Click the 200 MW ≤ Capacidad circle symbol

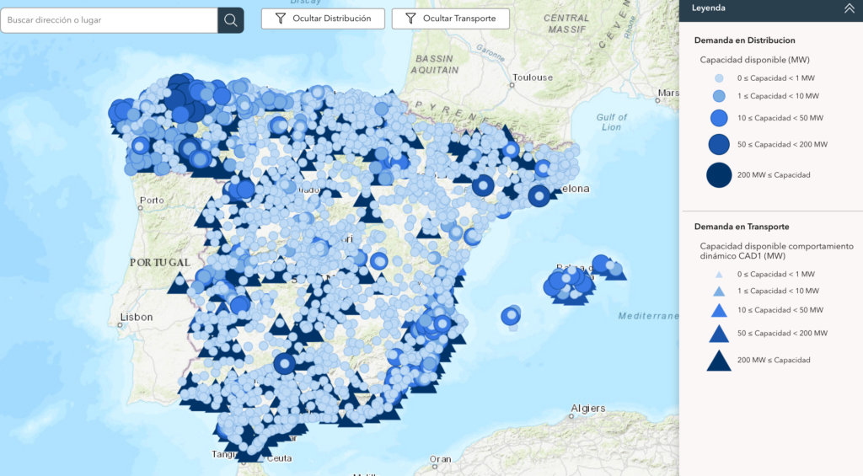tap(719, 174)
